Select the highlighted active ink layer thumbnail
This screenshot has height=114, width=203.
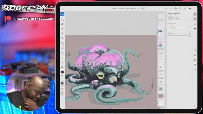tap(161, 31)
